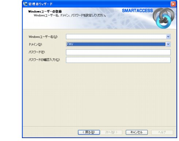This screenshot has height=141, width=179.
Task: Open the Windowsユーザー名 dropdown arrow
Action: pyautogui.click(x=168, y=37)
